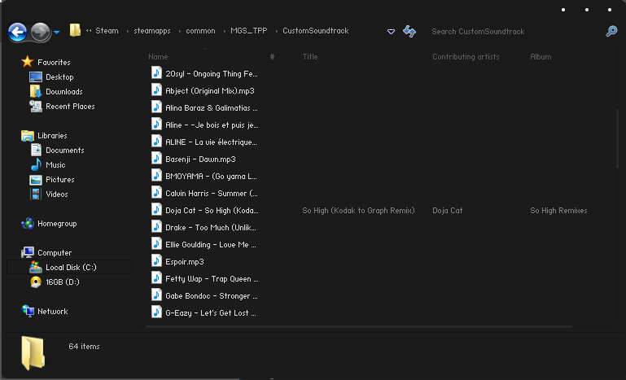Sort by Contributing artists column header

coord(466,57)
